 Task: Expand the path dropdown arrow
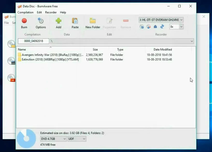[x=192, y=41]
